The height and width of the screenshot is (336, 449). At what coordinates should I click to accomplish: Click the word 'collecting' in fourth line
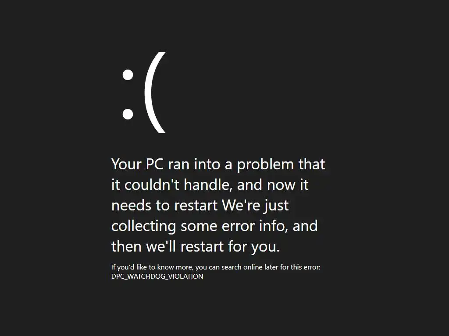point(143,226)
